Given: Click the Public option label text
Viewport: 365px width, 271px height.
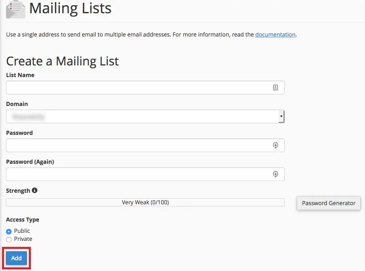Looking at the screenshot, I should pos(22,231).
